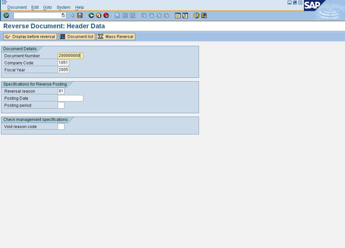Click the Void reason code label
Screen dimensions: 345x248
coord(21,127)
